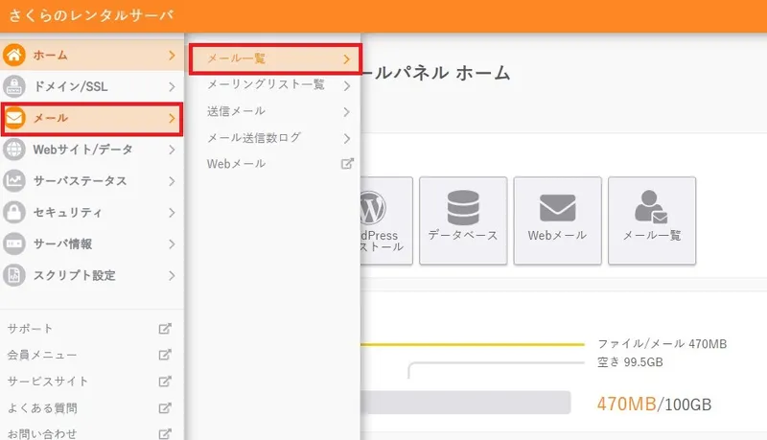Click the gray disk usage progress bar
Viewport: 767px width, 440px height.
[x=466, y=403]
